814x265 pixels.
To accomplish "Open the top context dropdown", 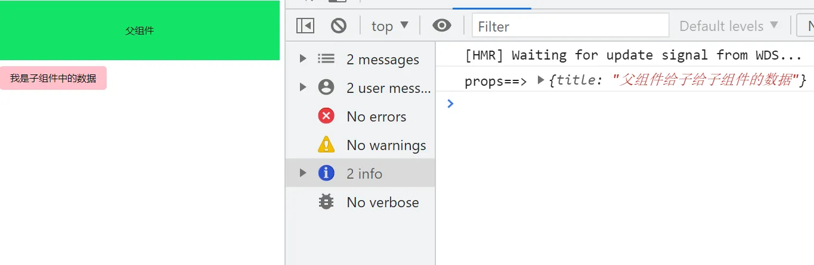I will [390, 26].
